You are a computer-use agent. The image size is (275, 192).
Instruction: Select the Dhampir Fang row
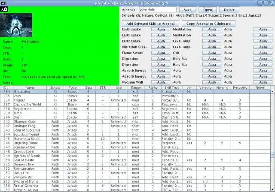(135, 126)
